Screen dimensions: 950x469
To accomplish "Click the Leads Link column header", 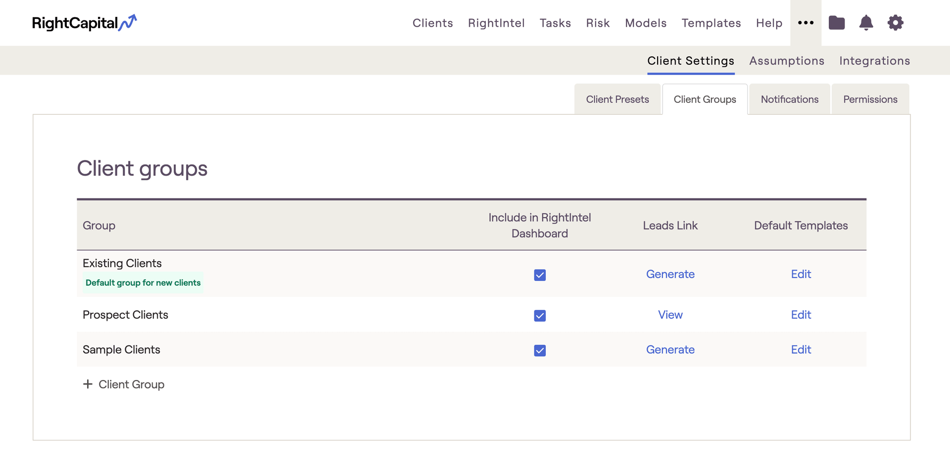I will (670, 226).
